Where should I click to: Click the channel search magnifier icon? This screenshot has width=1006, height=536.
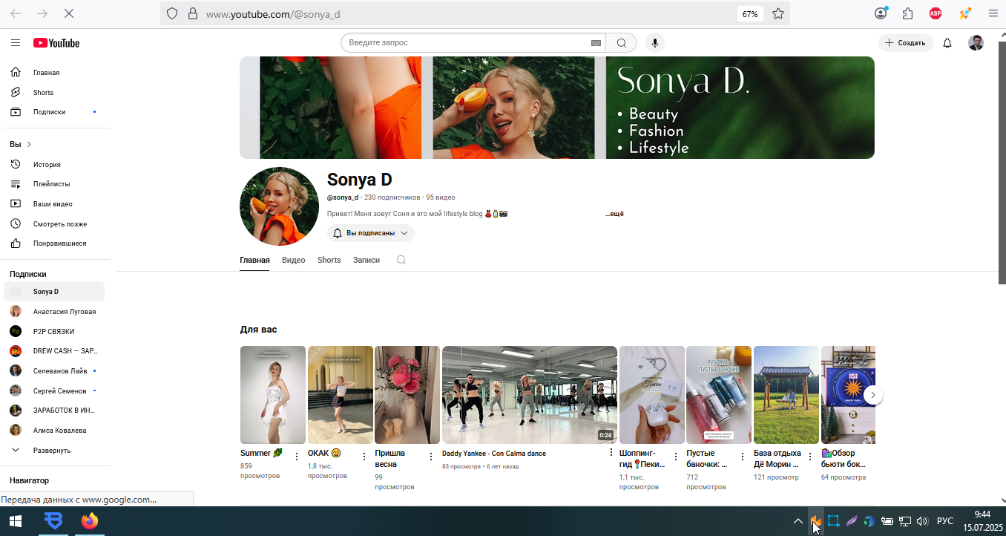pos(401,260)
